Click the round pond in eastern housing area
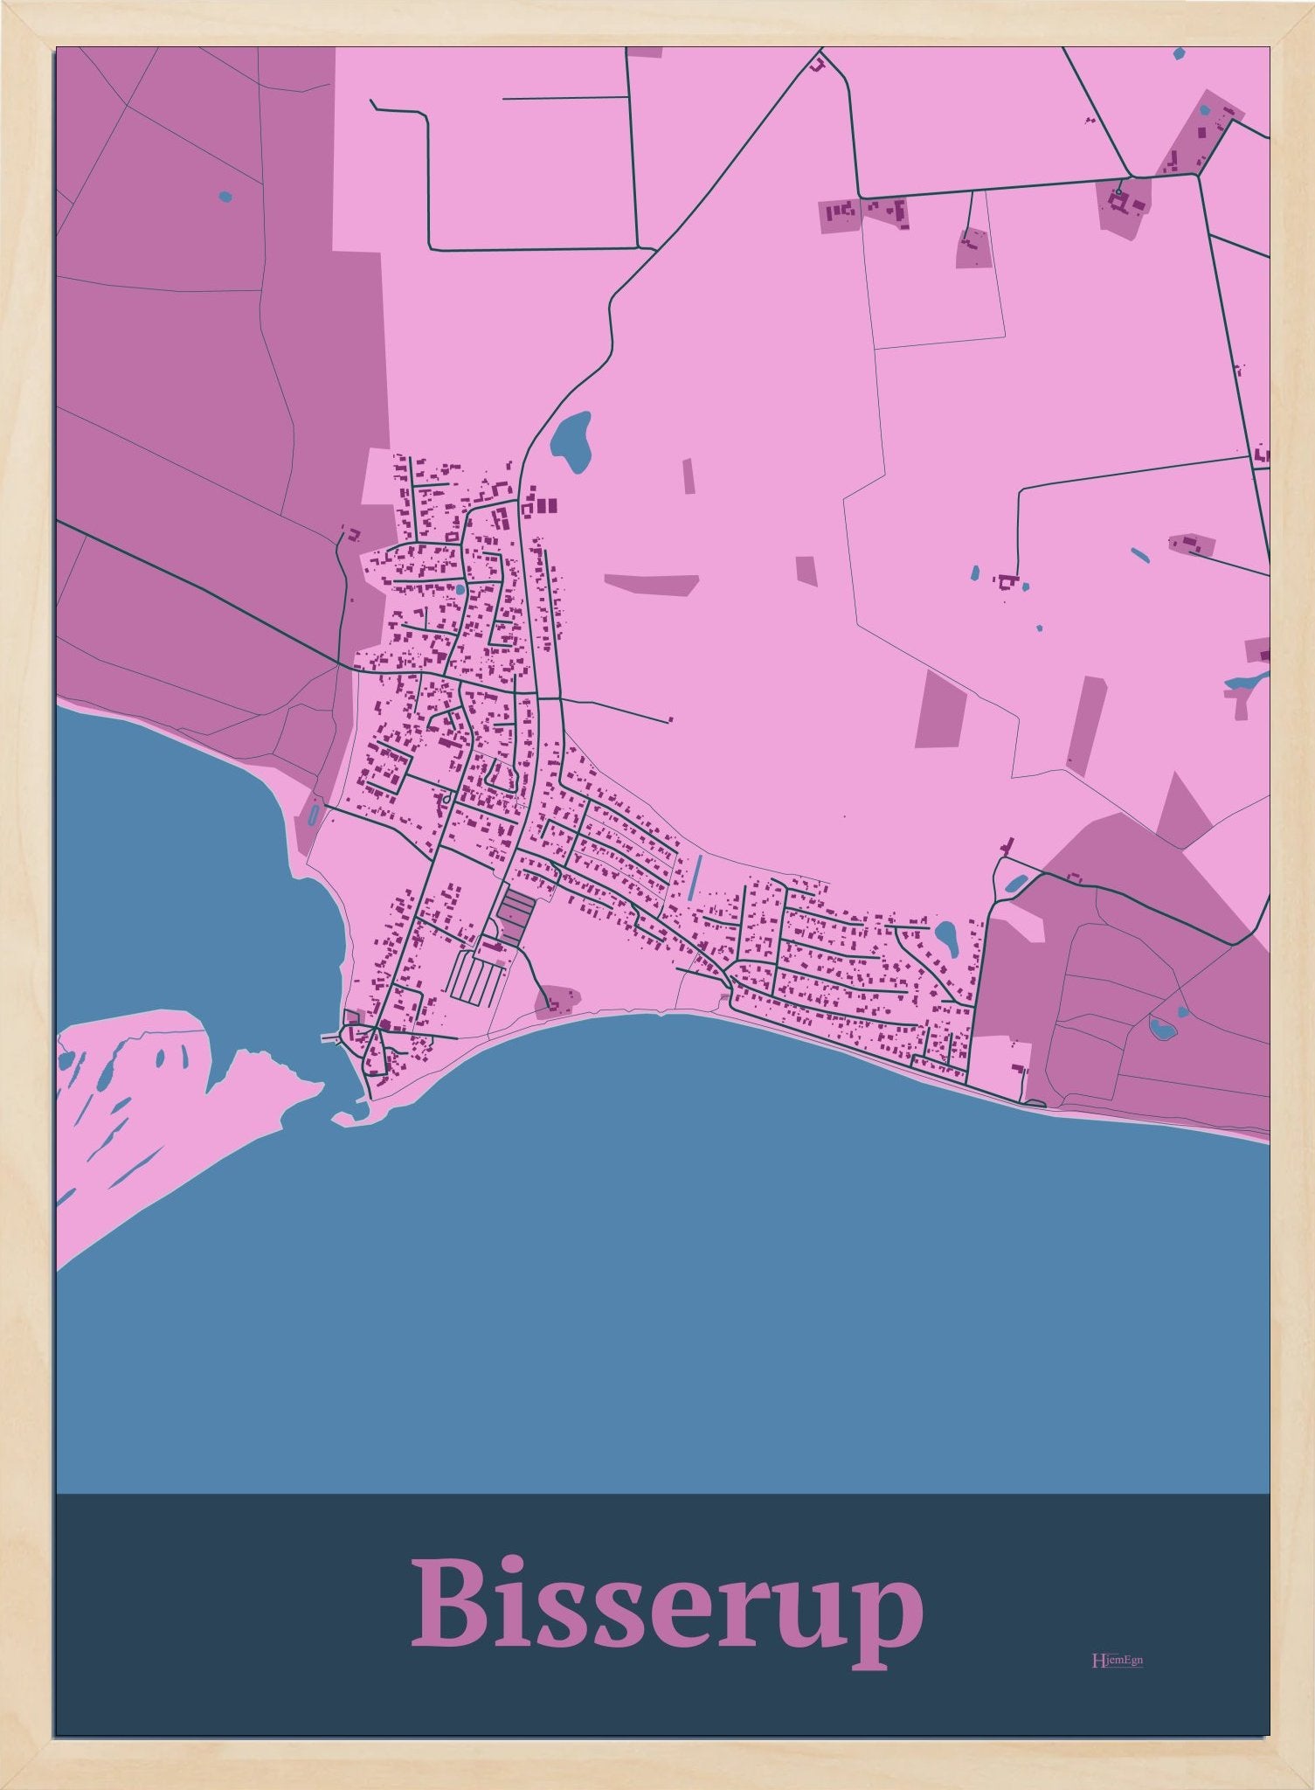 945,940
